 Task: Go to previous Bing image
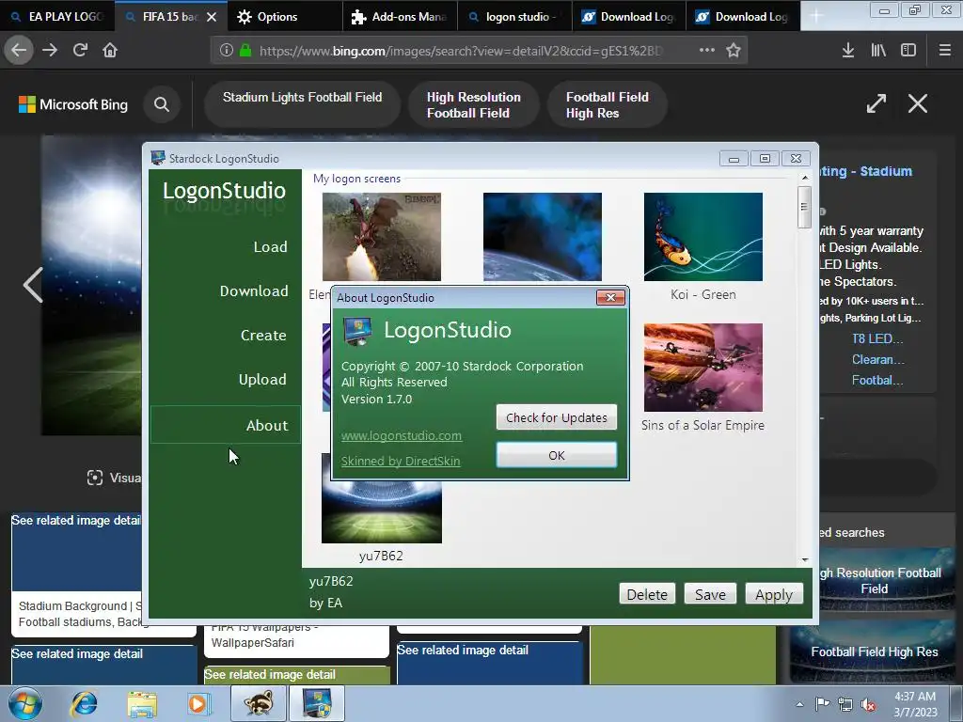(33, 285)
